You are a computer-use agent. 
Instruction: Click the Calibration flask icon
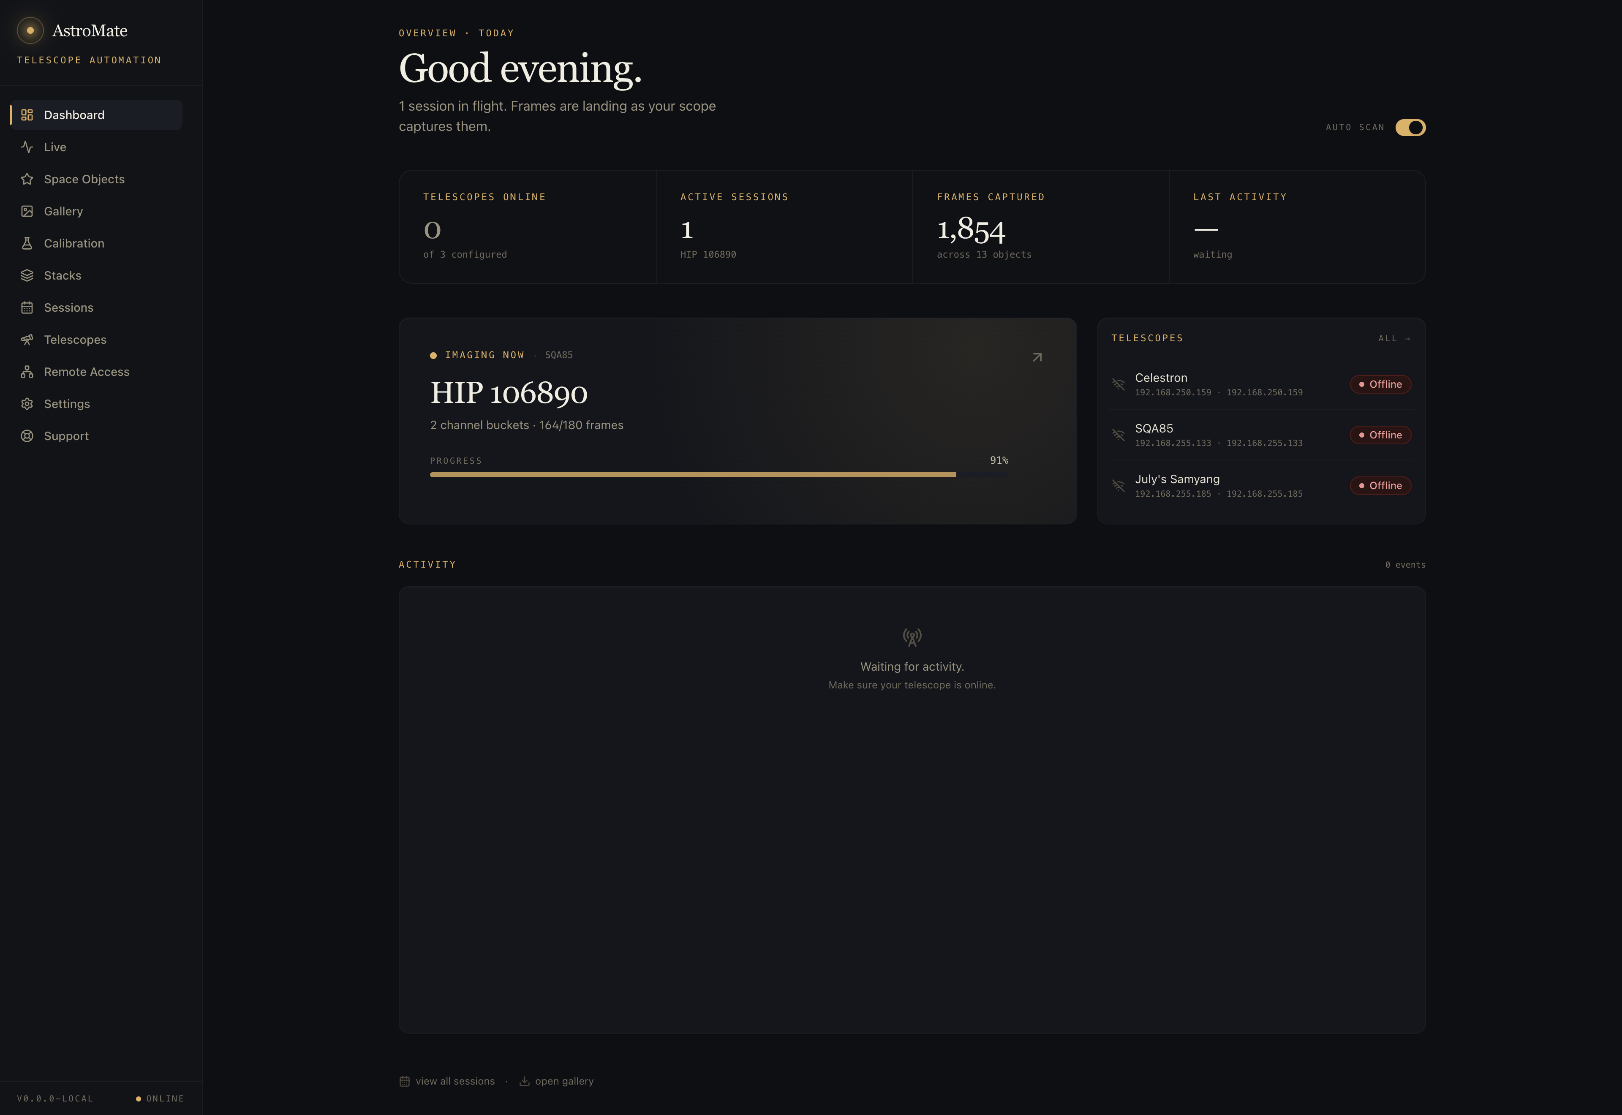27,243
